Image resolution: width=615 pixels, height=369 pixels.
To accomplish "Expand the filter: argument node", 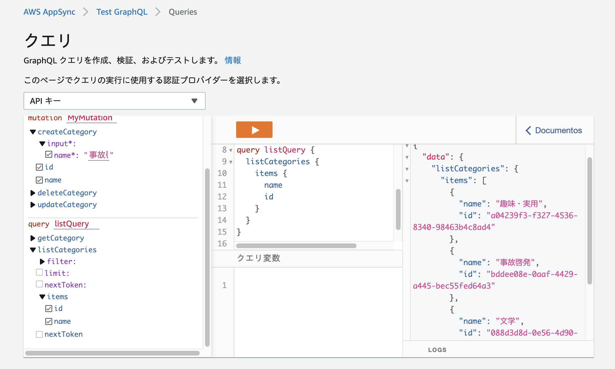I will tap(42, 262).
